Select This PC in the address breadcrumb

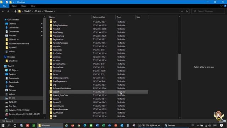click(x=27, y=11)
